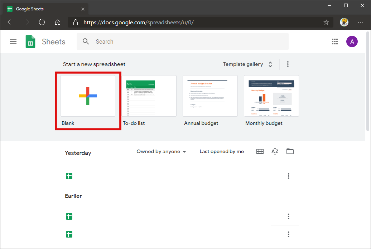Open first spreadsheet under Earlier
Viewport: 371px width, 249px height.
coord(69,216)
